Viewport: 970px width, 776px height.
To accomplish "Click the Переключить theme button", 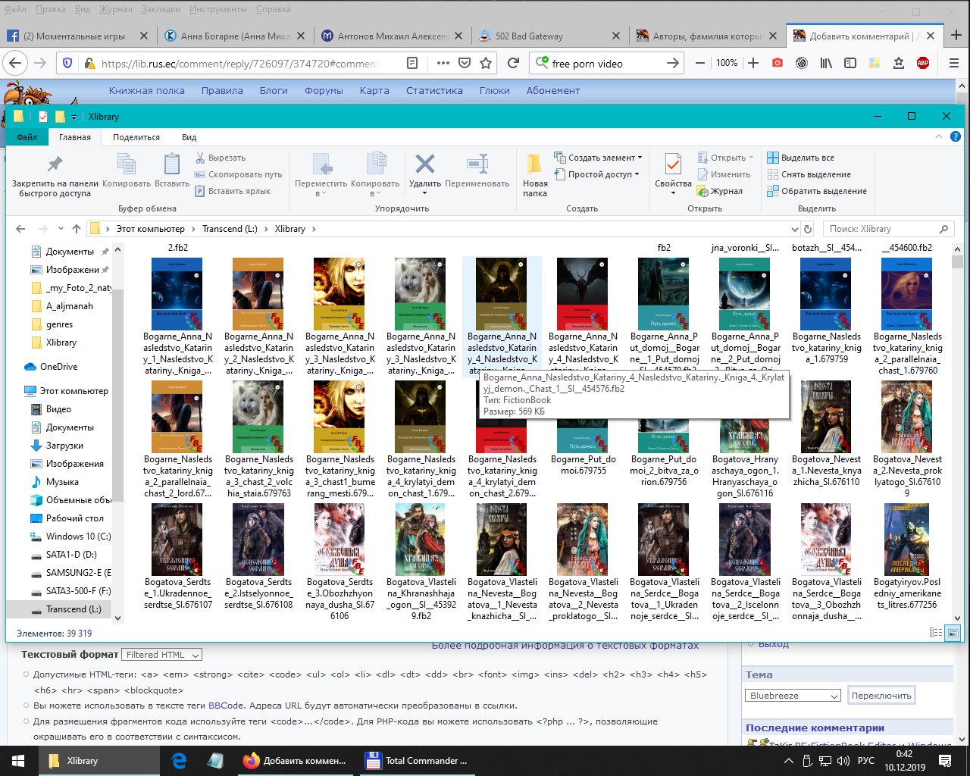I will pyautogui.click(x=881, y=696).
